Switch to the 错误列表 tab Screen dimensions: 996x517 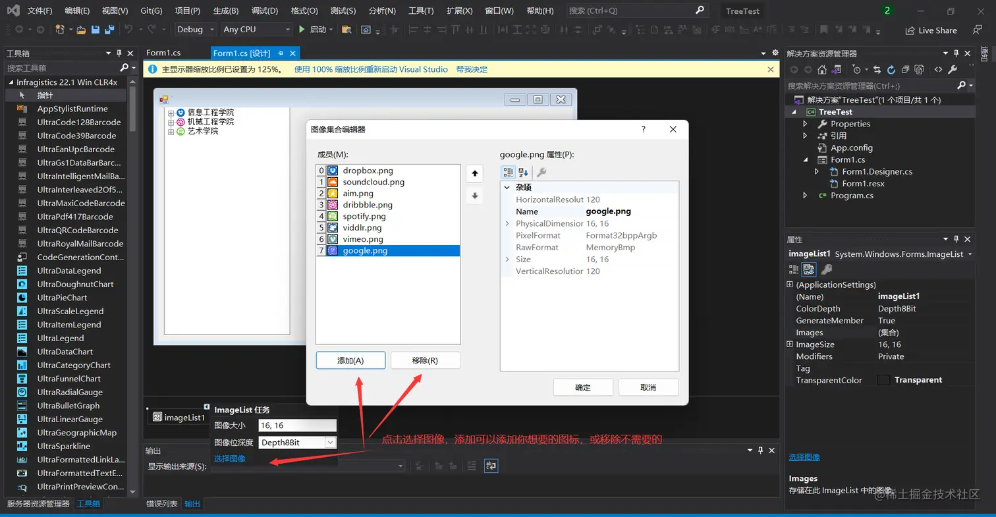pyautogui.click(x=162, y=504)
